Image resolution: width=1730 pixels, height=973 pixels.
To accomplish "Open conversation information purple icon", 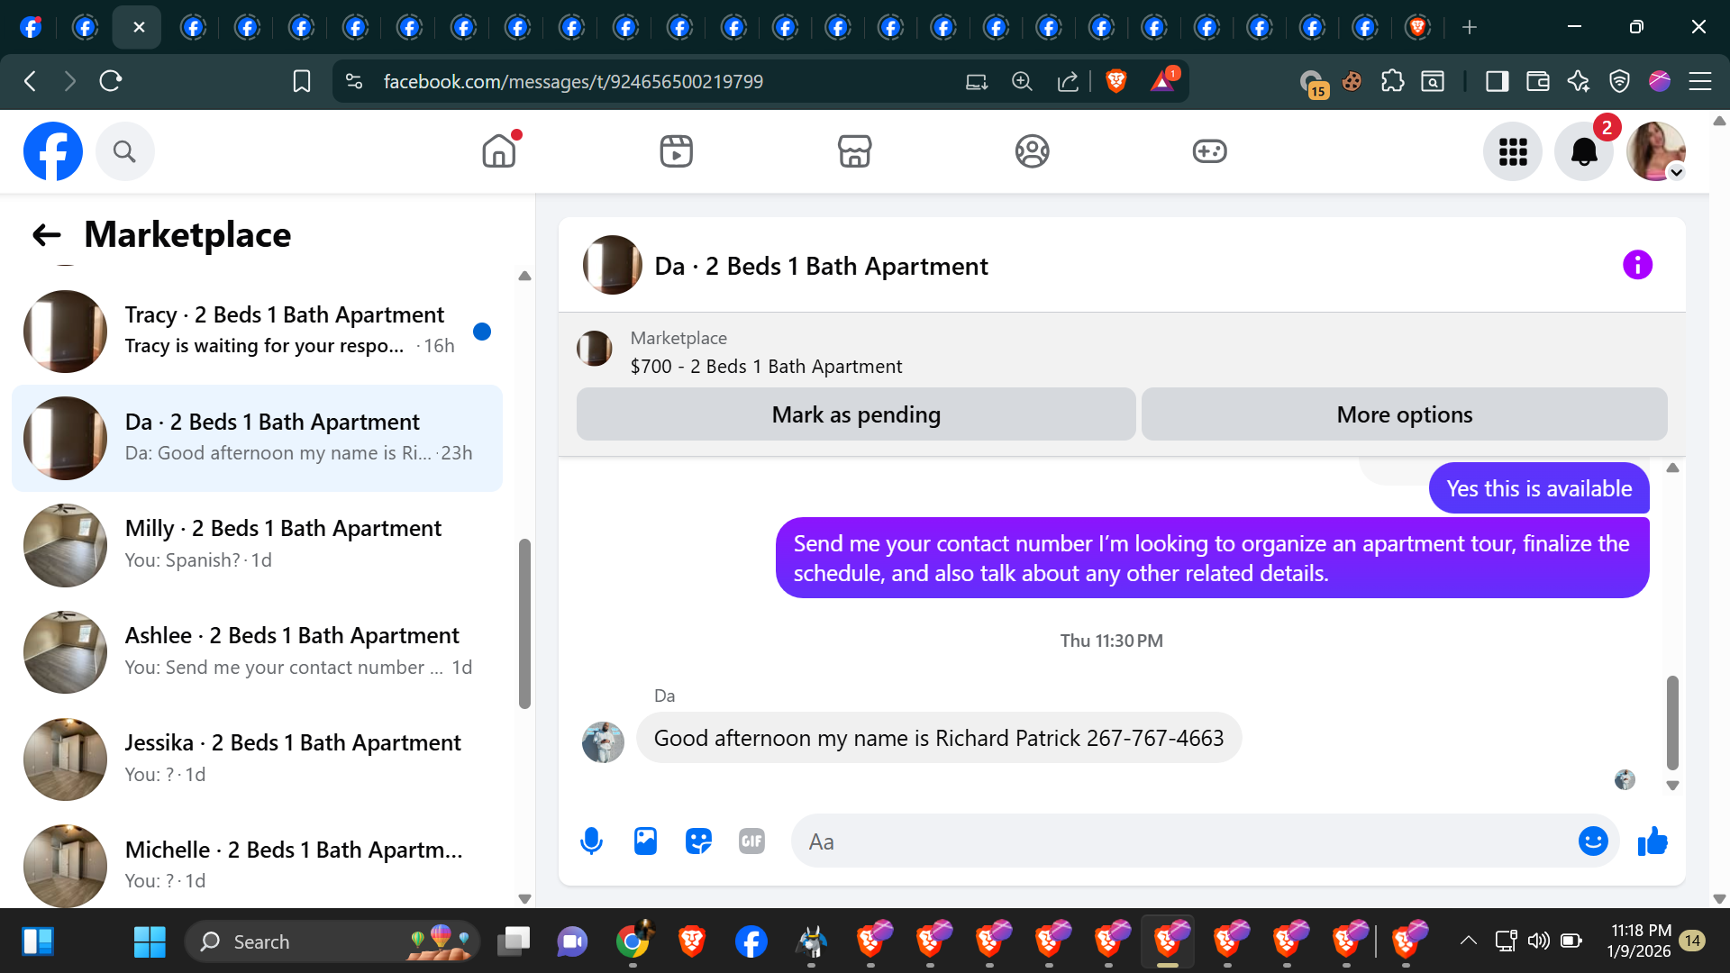I will pos(1637,265).
